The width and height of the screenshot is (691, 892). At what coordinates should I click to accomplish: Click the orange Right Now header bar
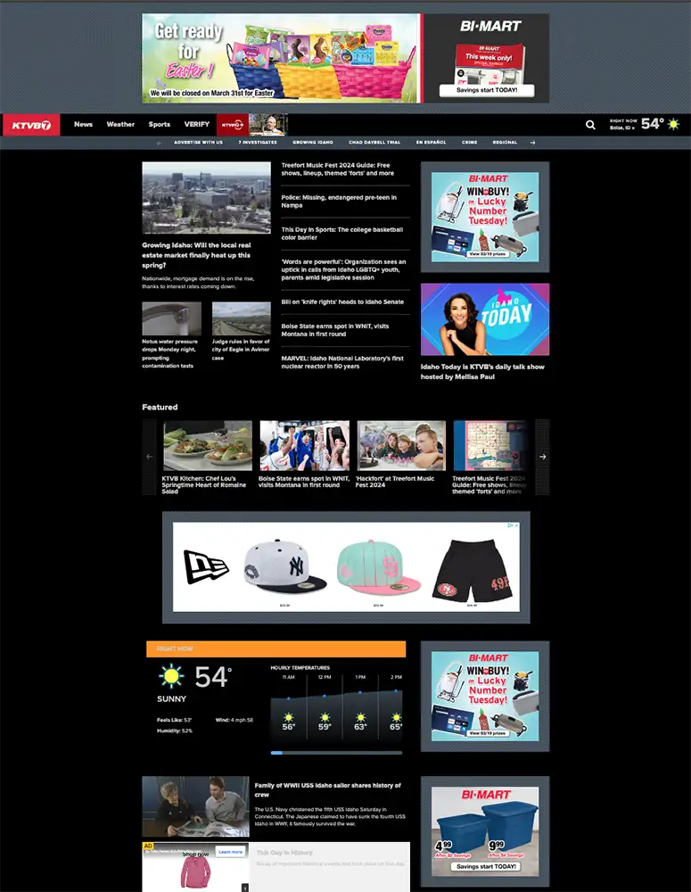tap(276, 649)
